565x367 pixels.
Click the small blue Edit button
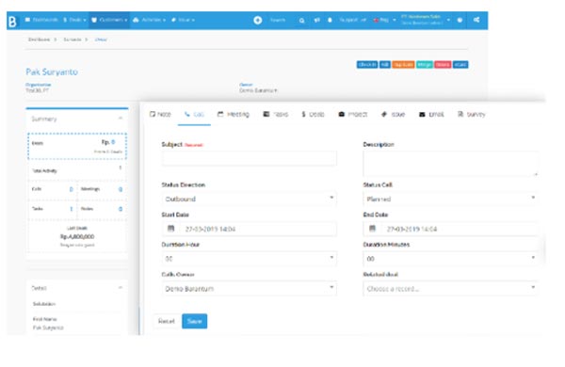(385, 65)
